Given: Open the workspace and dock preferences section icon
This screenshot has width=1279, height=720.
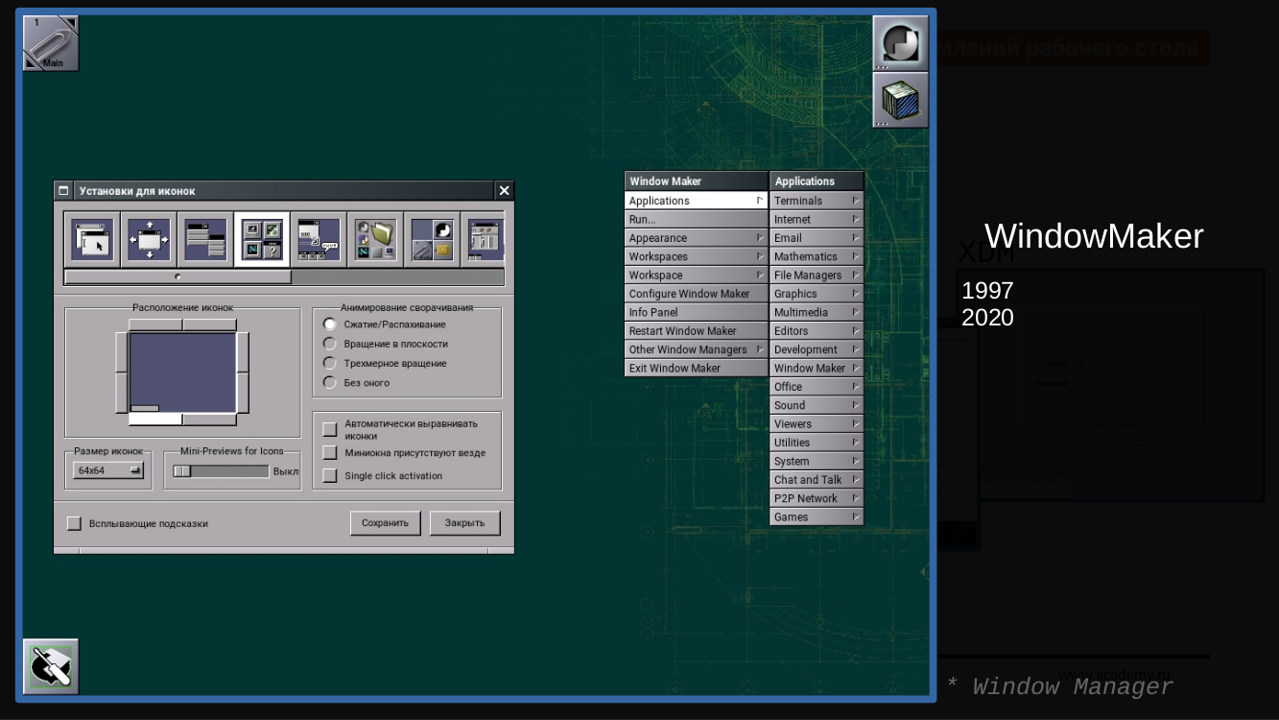Looking at the screenshot, I should 432,239.
